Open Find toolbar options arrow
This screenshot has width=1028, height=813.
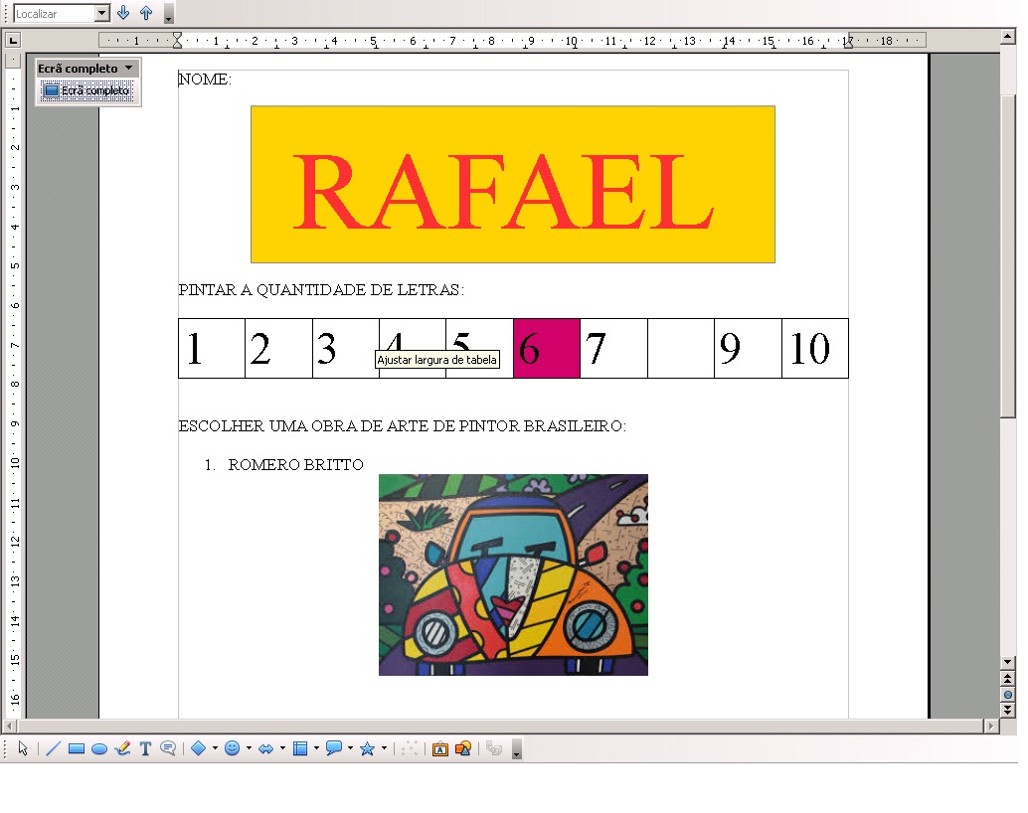168,14
